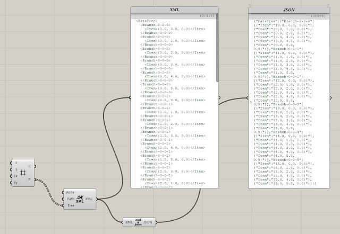This screenshot has height=234, width=340.
Task: Click the <DataTree> line in XML panel
Action: tap(147, 21)
